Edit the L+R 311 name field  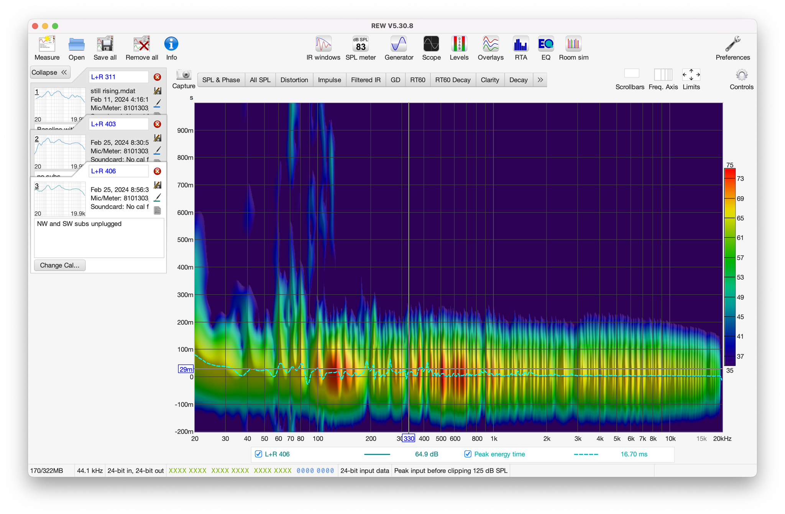[118, 77]
